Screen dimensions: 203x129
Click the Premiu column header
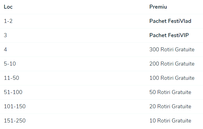[158, 7]
